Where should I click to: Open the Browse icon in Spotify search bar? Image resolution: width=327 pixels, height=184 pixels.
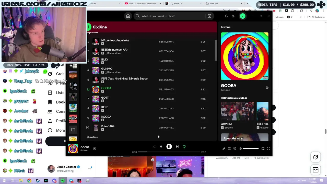coord(209,16)
